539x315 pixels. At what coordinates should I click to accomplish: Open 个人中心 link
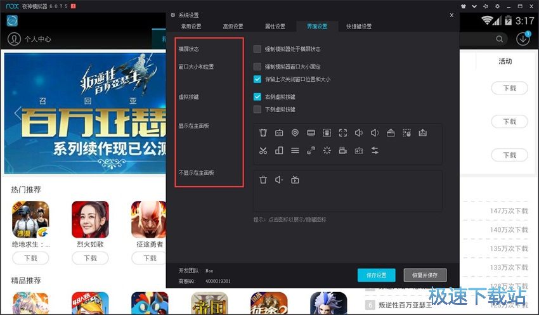click(38, 39)
